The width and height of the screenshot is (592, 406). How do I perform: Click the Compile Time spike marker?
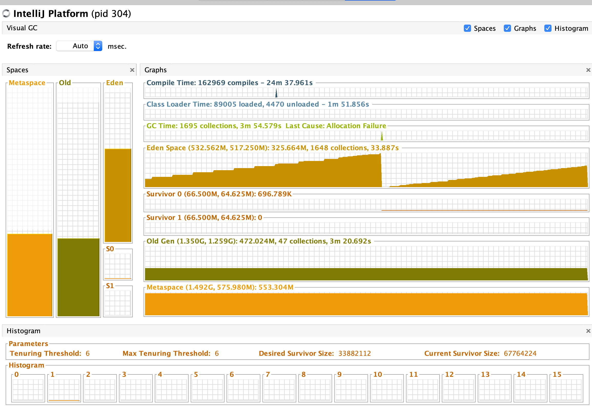click(x=276, y=93)
